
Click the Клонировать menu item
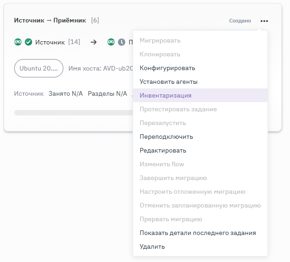160,55
